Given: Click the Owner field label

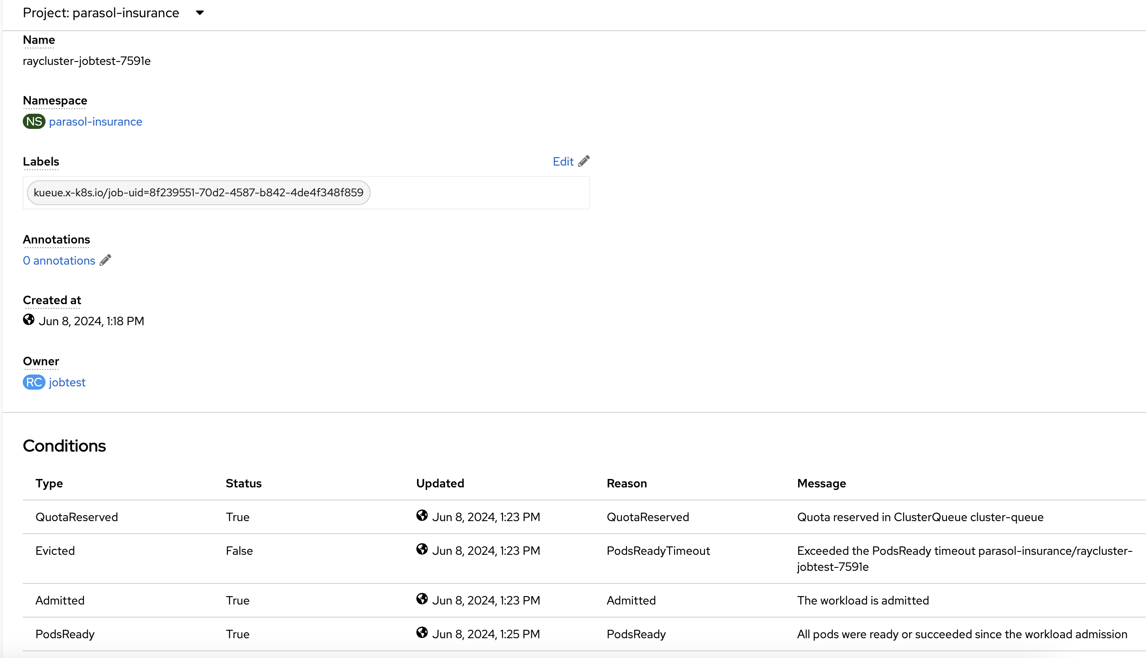Looking at the screenshot, I should pyautogui.click(x=41, y=361).
